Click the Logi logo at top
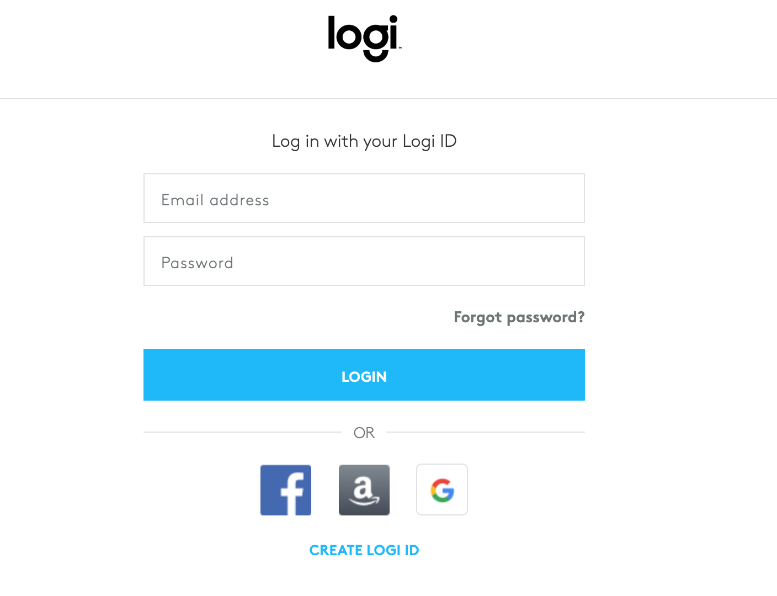Image resolution: width=777 pixels, height=596 pixels. pos(364,39)
